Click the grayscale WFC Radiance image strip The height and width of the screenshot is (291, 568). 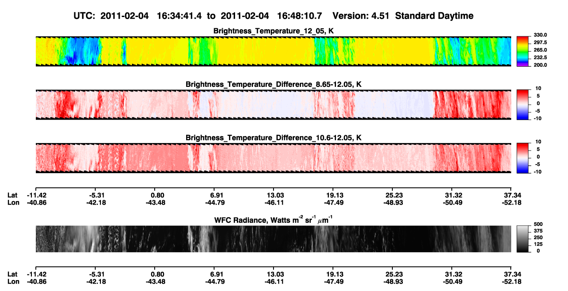(273, 239)
